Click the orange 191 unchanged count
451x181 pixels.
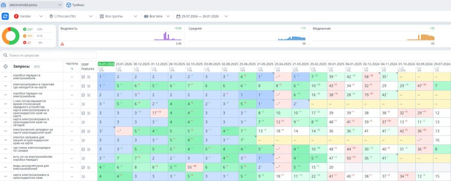click(30, 36)
